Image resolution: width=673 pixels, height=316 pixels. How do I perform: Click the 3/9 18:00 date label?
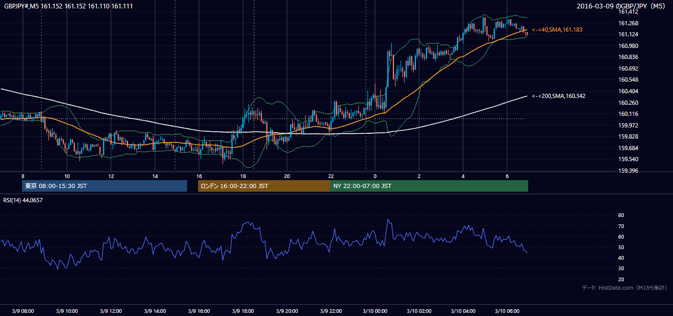pos(242,311)
